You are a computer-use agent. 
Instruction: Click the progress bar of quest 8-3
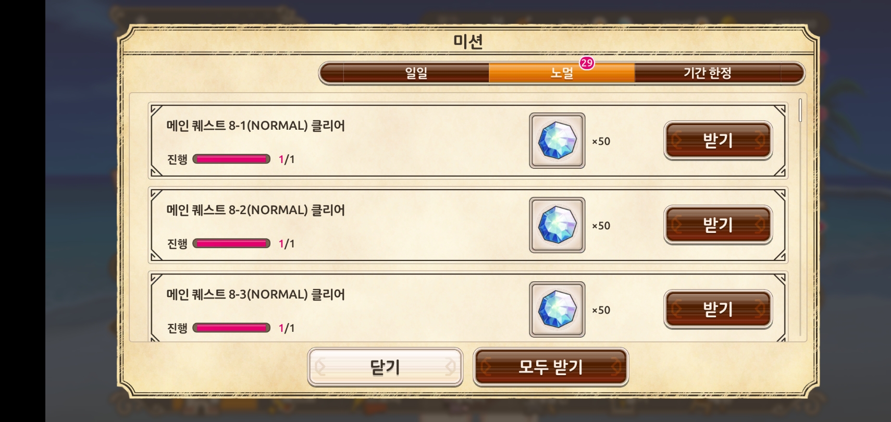click(231, 328)
